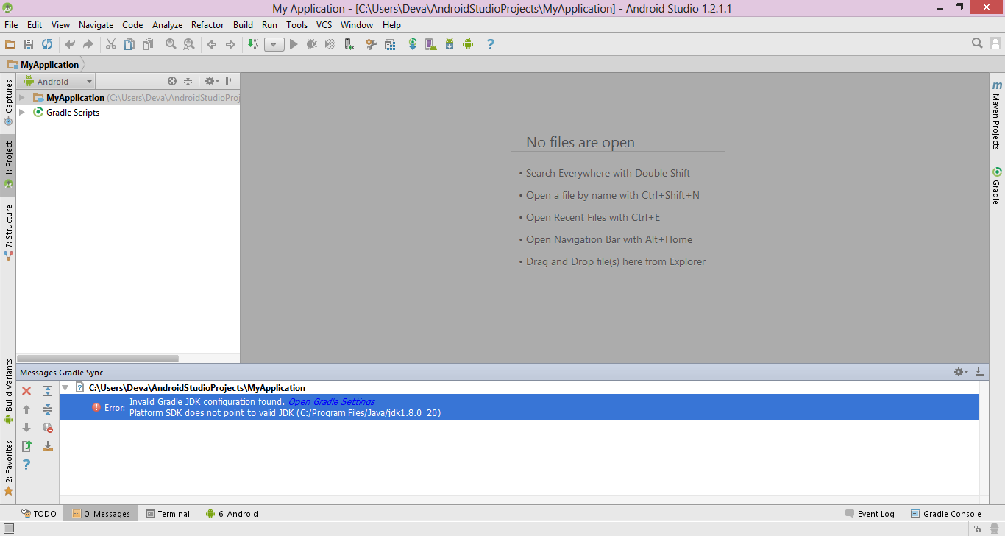Open the 6: Android tool tab
Screen dimensions: 1005x536
tap(232, 514)
